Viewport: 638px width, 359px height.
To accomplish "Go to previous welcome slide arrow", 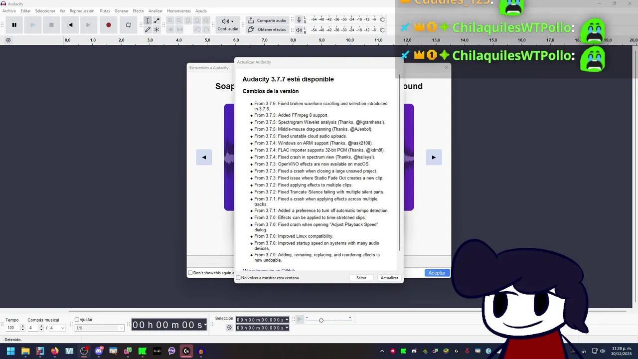I will [204, 157].
